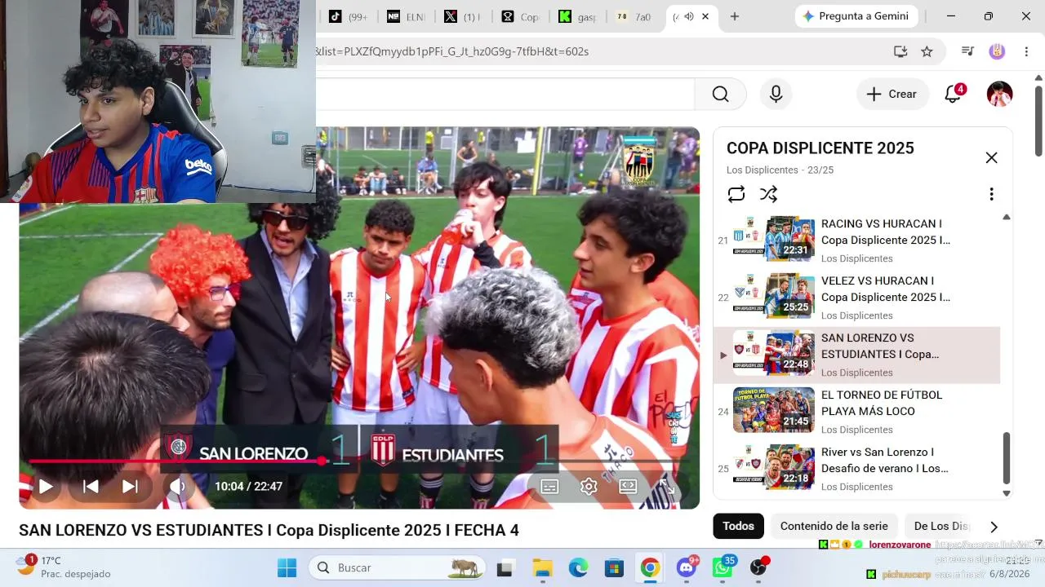Switch the player to theater mode

628,487
